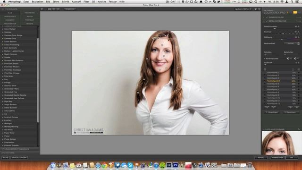Star the Cross Processing filter
Image resolution: width=302 pixels, height=170 pixels.
pyautogui.click(x=3, y=45)
